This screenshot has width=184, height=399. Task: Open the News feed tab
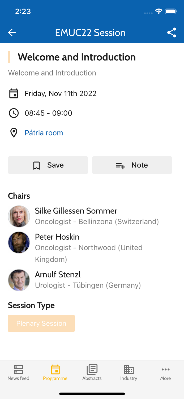(18, 373)
